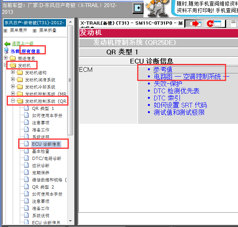This screenshot has height=227, width=238.
Task: Expand the 发动机结构 folder
Action: coord(13,72)
